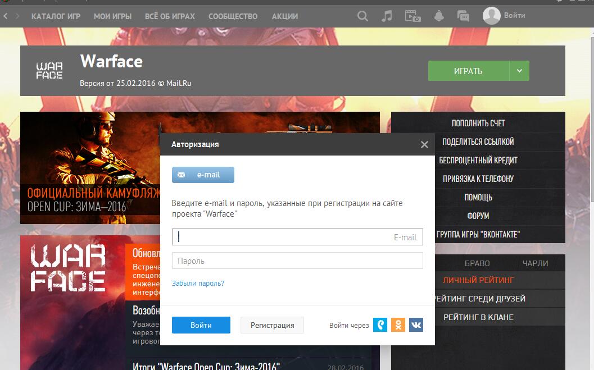Sign in via Mail.Ru Agent icon
The height and width of the screenshot is (370, 594).
click(380, 325)
